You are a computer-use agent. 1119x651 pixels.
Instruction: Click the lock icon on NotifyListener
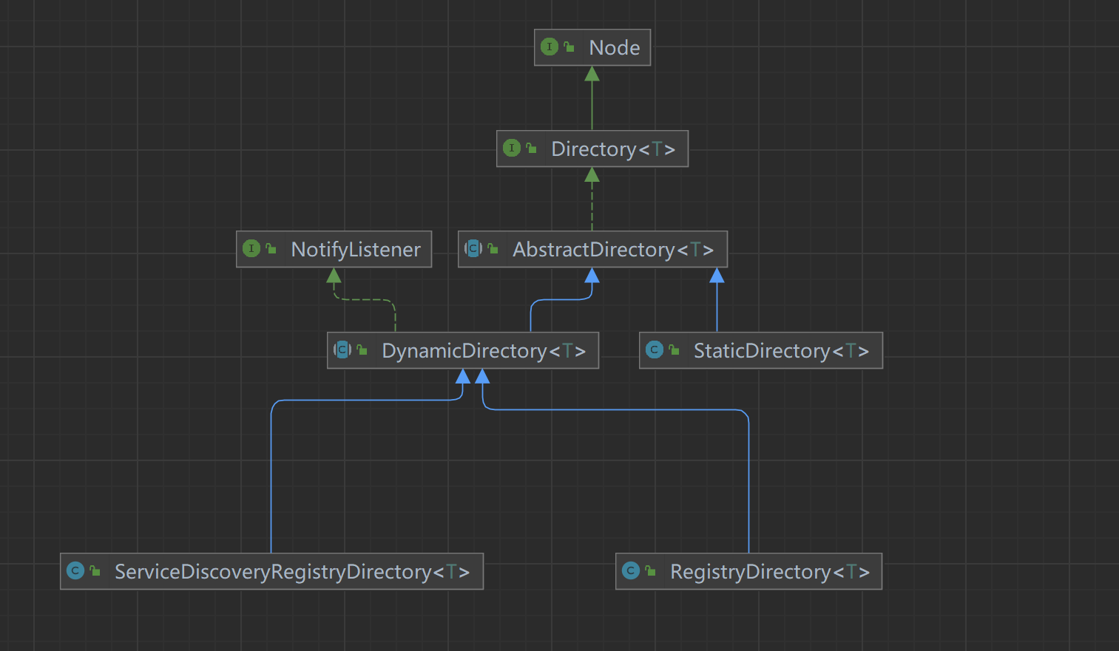[x=271, y=248]
